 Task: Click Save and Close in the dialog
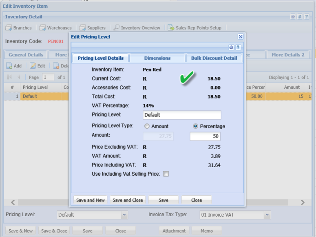click(x=128, y=200)
